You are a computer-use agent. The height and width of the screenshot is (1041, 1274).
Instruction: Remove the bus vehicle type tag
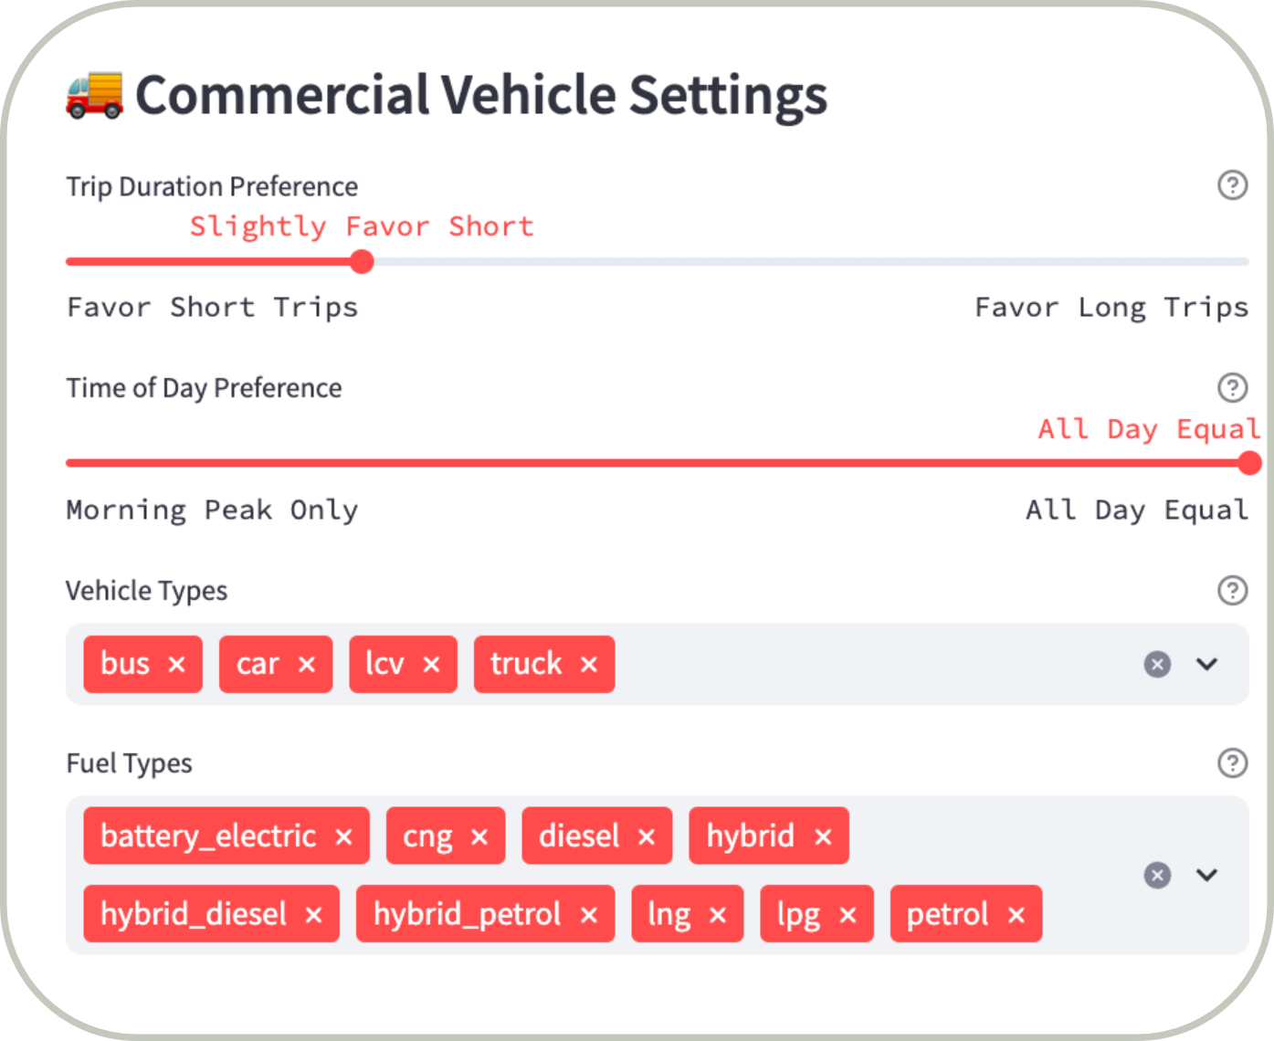pyautogui.click(x=177, y=664)
